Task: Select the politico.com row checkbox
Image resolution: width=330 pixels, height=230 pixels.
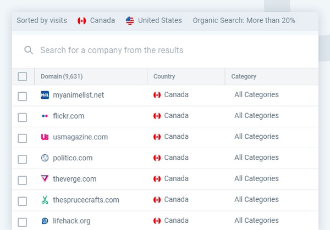Action: (x=23, y=159)
